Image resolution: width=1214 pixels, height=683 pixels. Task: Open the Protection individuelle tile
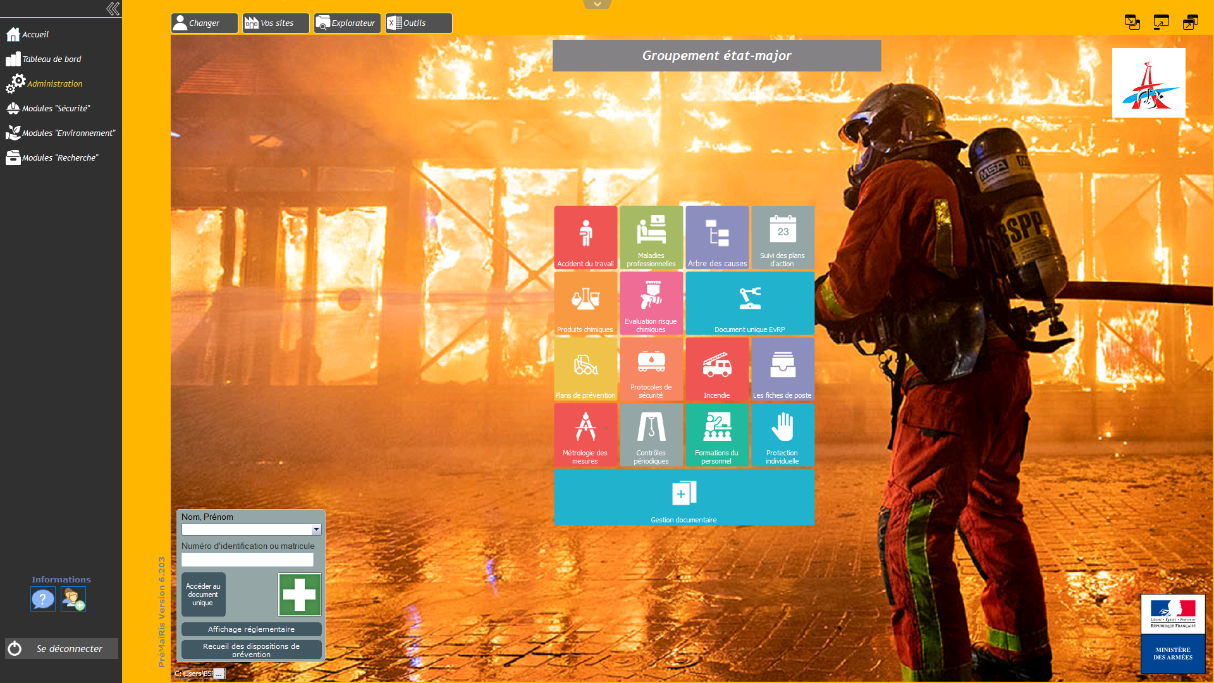[x=783, y=434]
